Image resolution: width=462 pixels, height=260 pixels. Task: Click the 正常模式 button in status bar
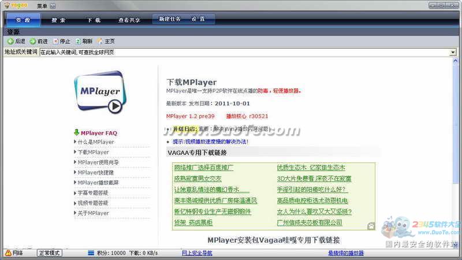[50, 252]
